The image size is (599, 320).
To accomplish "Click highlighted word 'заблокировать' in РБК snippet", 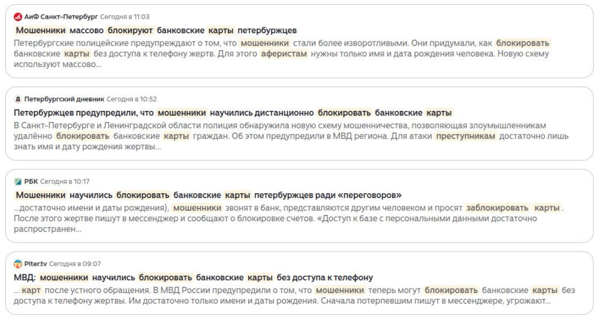I will (x=497, y=208).
